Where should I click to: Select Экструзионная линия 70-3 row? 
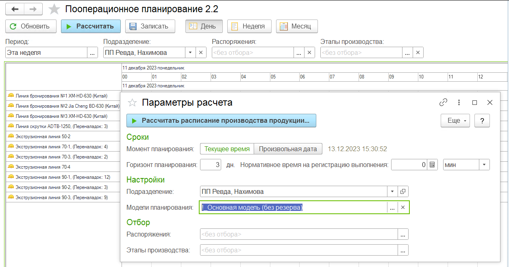63,157
